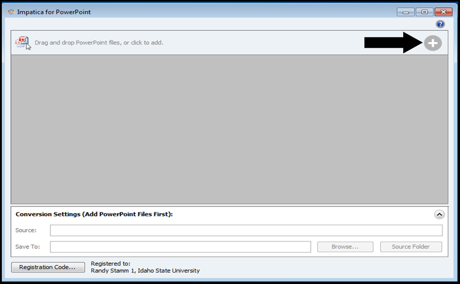The image size is (460, 284).
Task: Click the 'Conversion Settings' heading text
Action: point(94,214)
